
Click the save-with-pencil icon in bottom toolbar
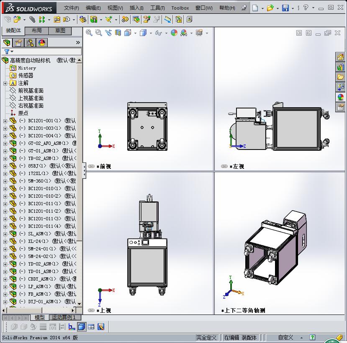[101, 327]
